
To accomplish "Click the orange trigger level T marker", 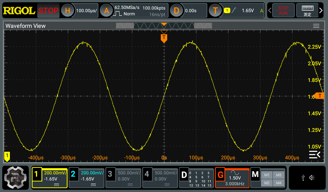I will (x=319, y=96).
